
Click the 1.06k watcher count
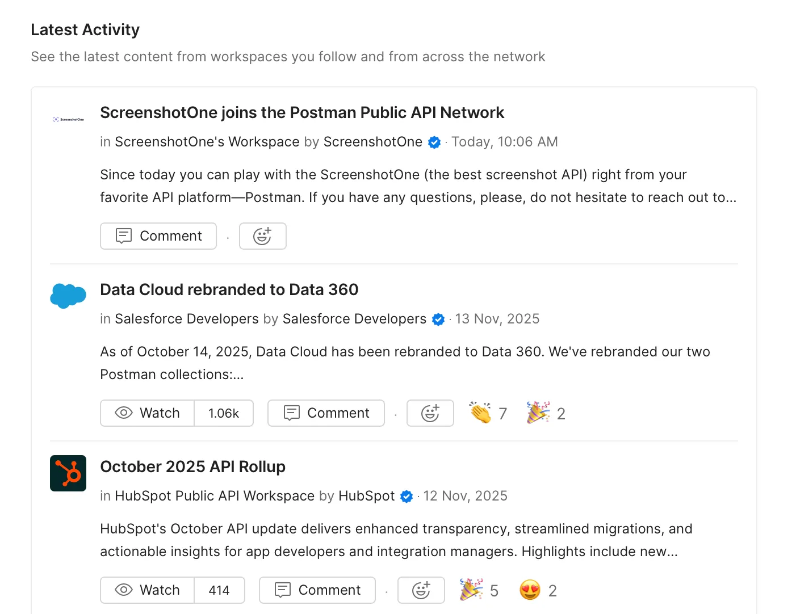224,413
